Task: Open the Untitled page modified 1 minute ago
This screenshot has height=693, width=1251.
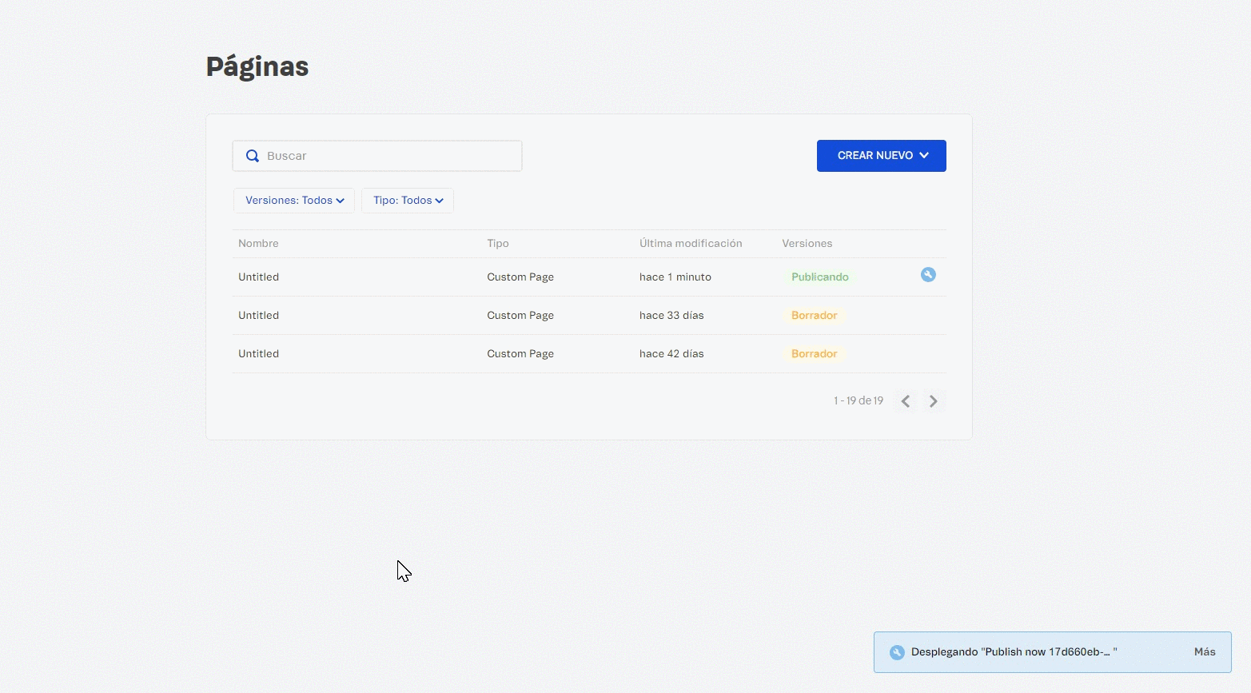Action: [x=259, y=277]
